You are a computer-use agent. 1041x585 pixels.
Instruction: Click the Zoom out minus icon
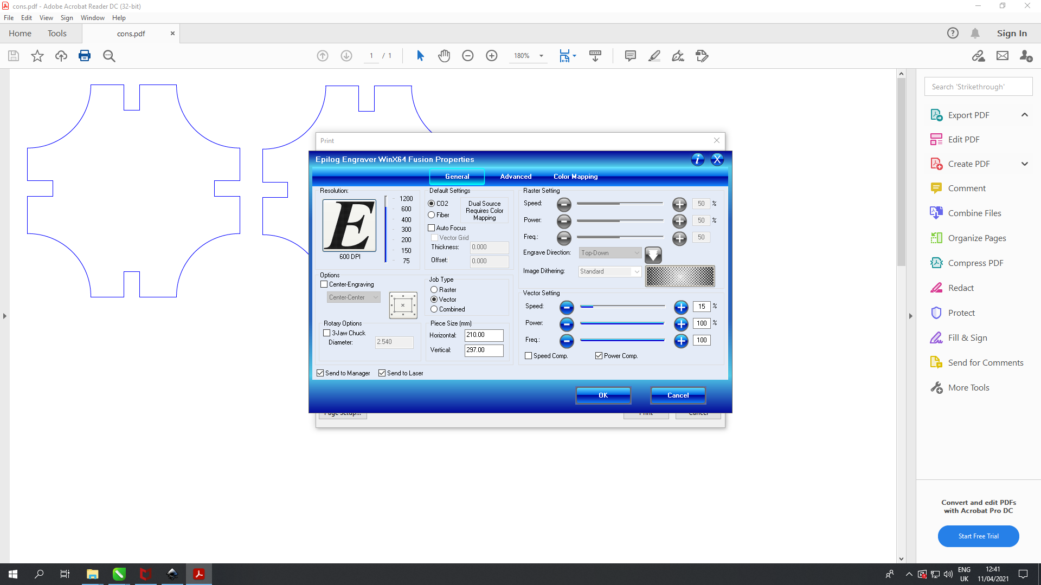(468, 56)
